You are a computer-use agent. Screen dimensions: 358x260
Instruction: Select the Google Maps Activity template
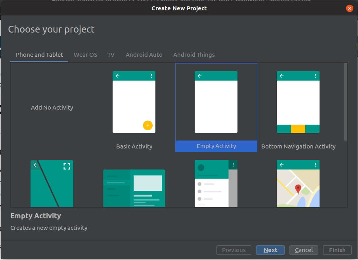298,184
